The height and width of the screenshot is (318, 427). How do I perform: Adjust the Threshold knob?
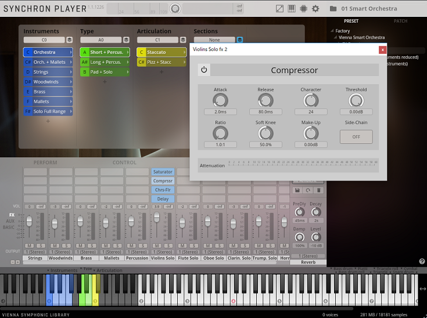click(356, 100)
